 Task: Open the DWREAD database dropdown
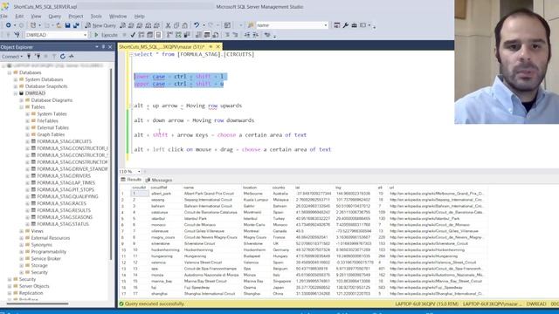tap(85, 35)
